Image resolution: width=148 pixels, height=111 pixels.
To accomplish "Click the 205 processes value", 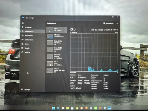I will point(72,83).
